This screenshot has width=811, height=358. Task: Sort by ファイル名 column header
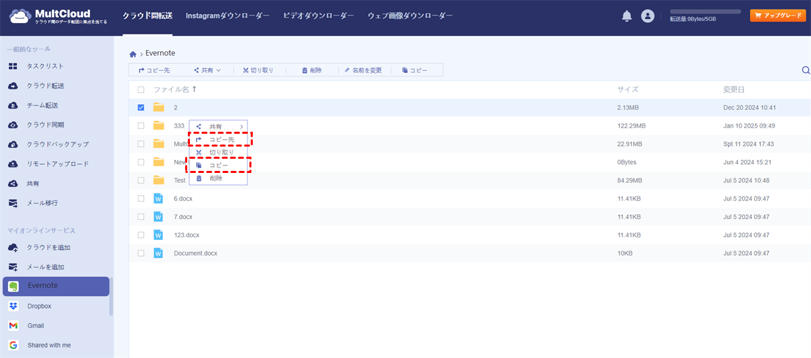point(174,89)
